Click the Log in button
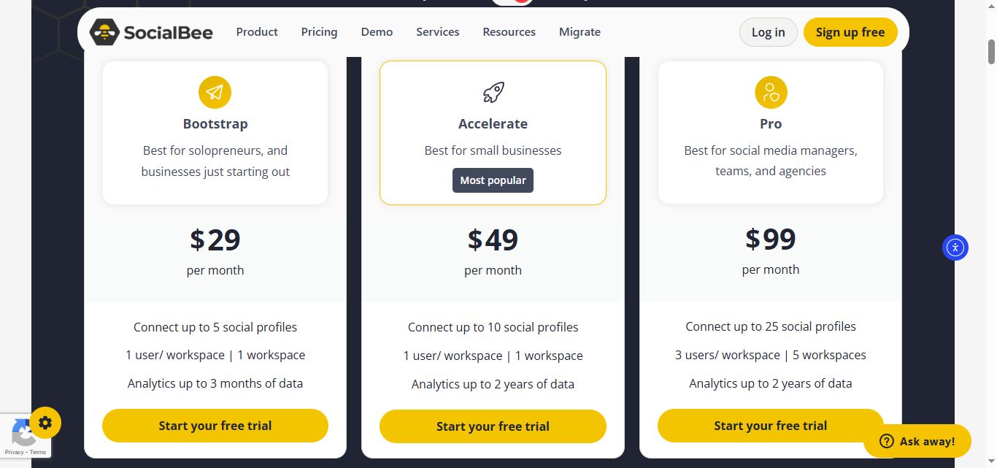The image size is (997, 468). (x=768, y=32)
